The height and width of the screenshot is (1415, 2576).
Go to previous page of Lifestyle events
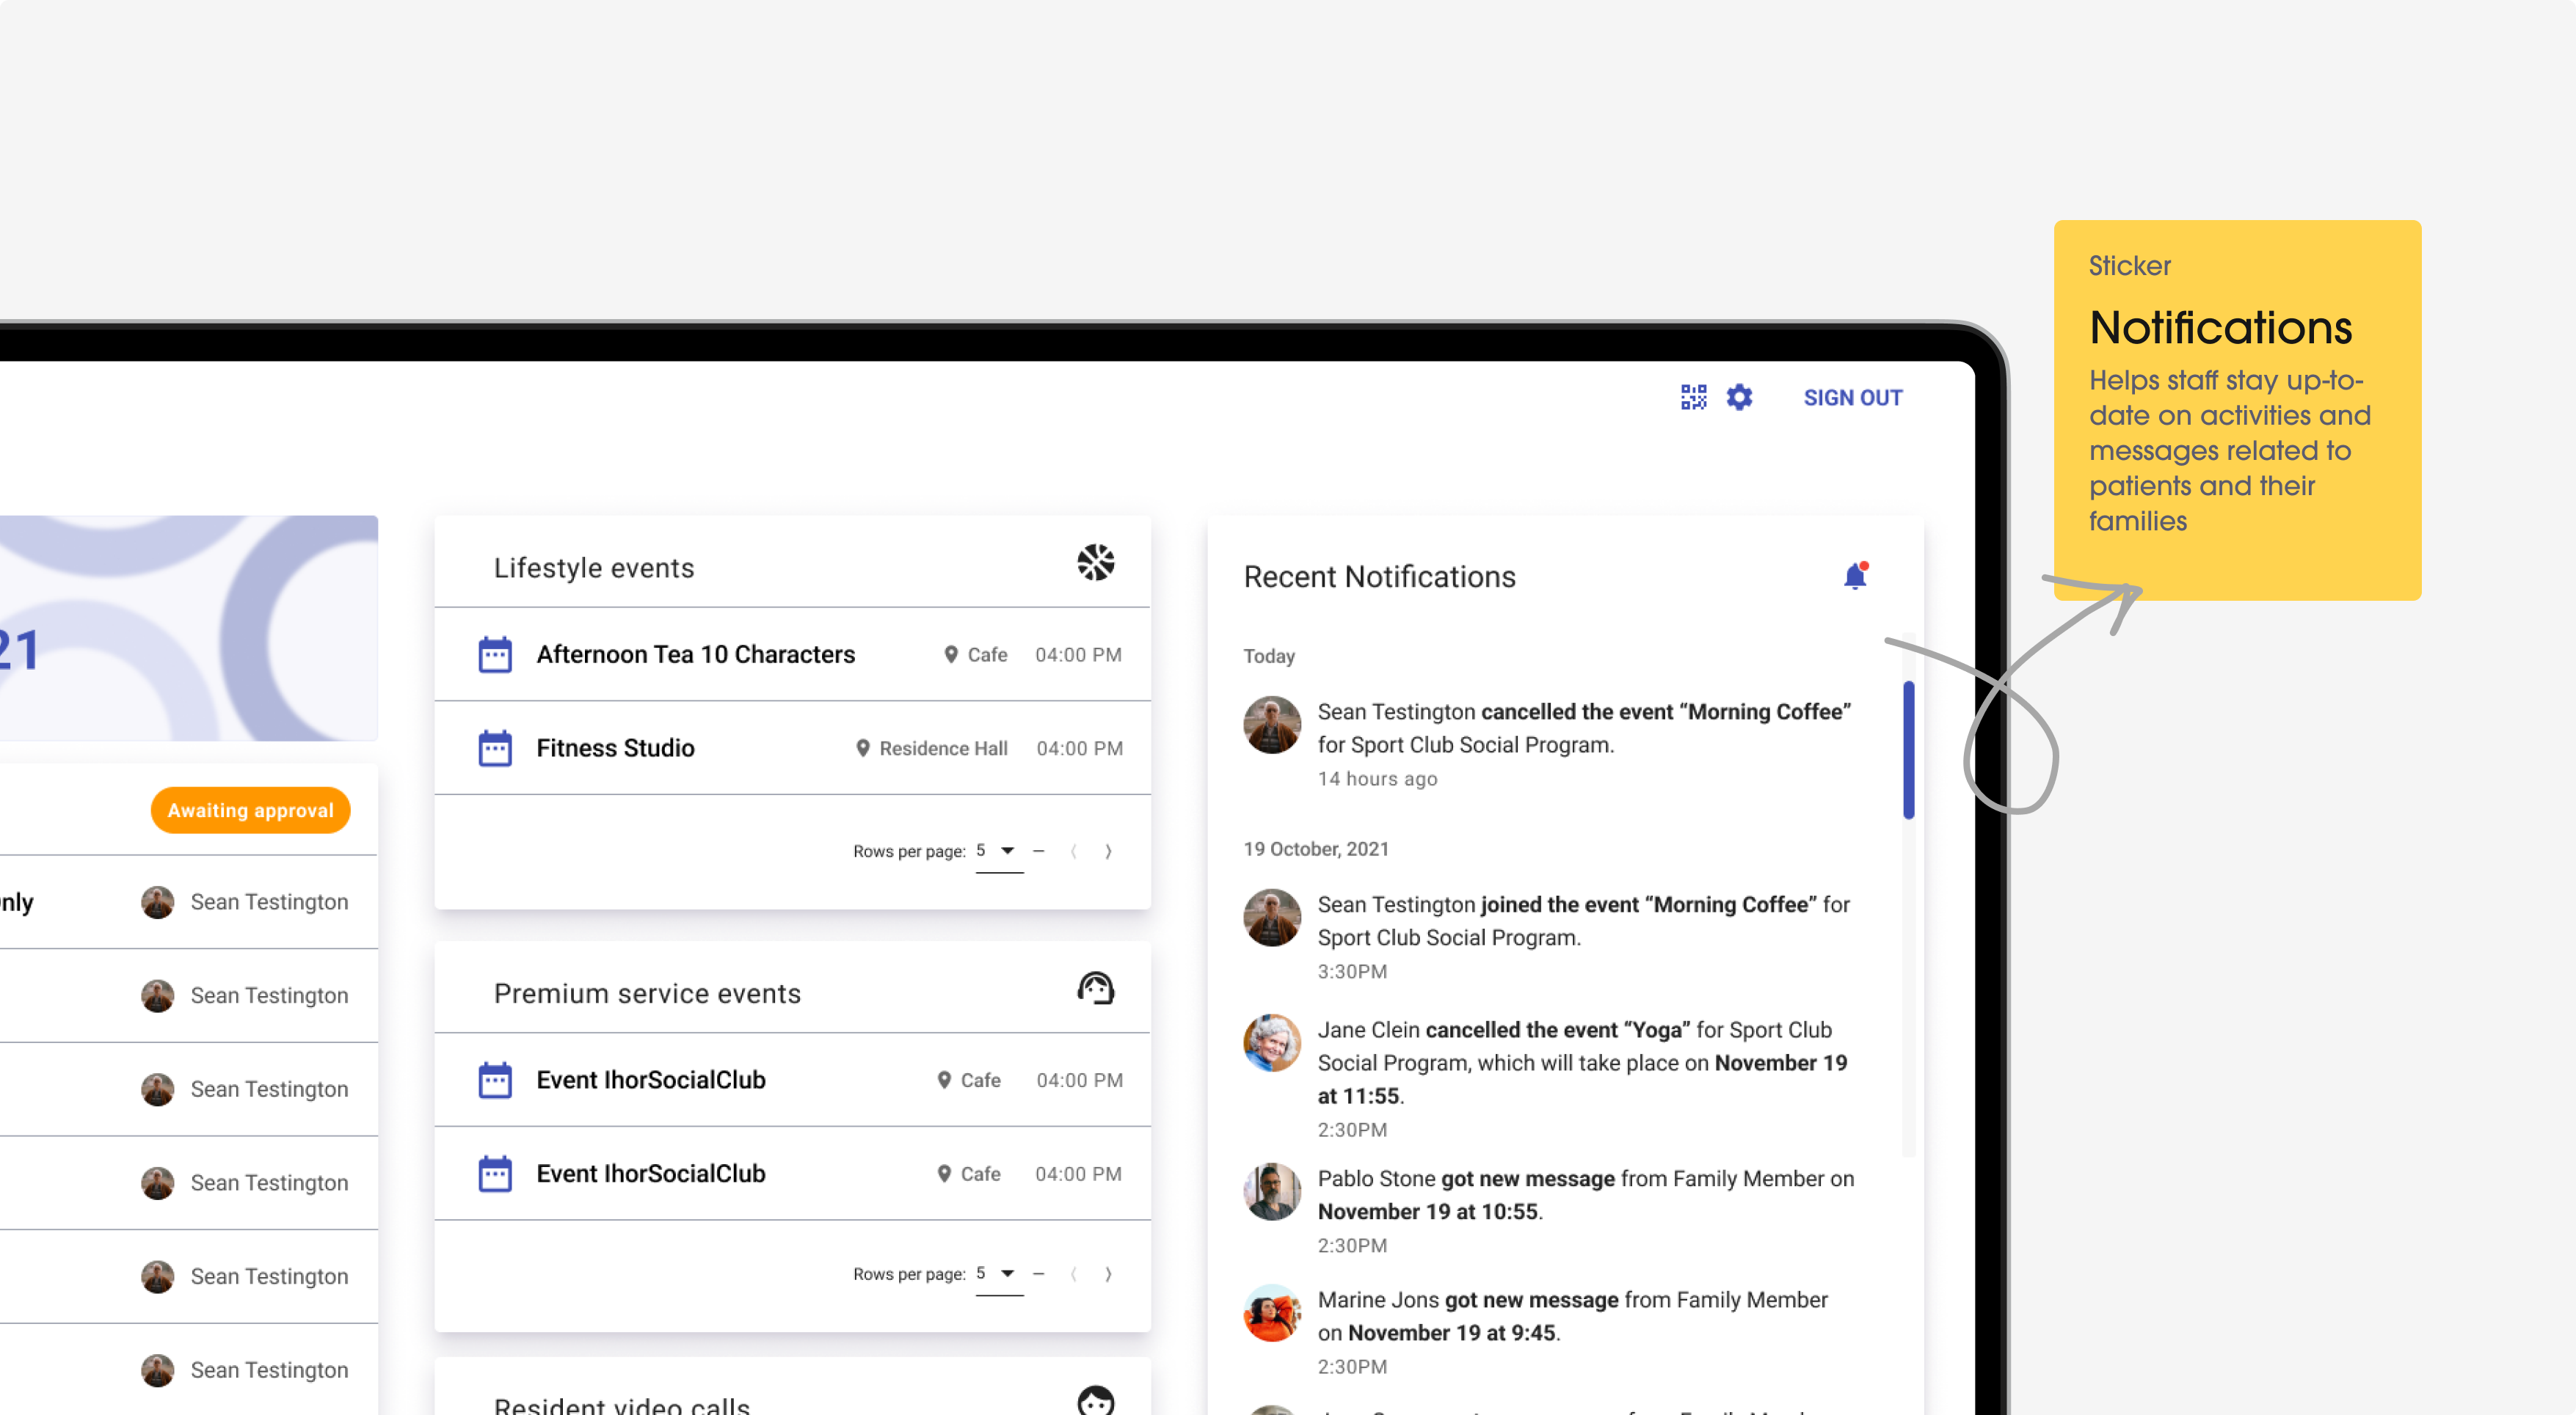[x=1073, y=852]
